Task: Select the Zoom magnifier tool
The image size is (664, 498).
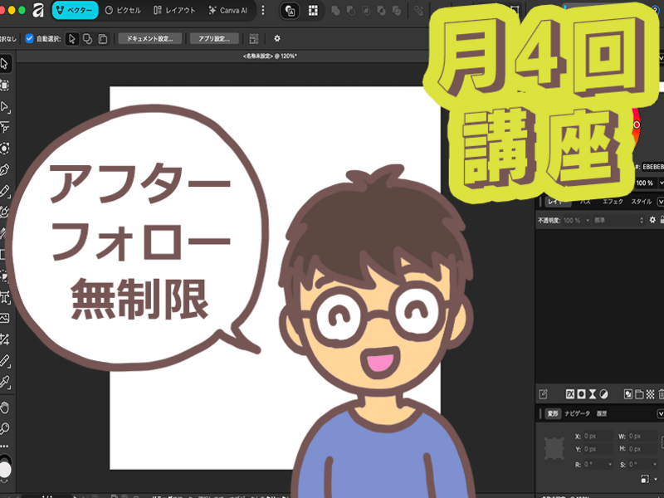Action: pos(5,428)
